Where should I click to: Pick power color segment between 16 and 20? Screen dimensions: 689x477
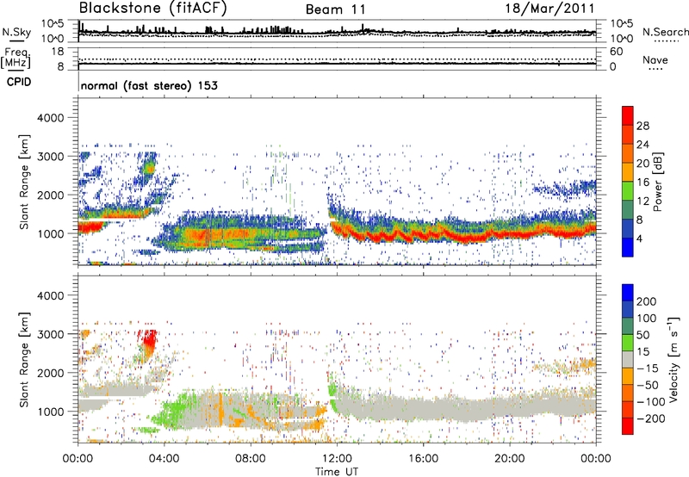(x=628, y=172)
